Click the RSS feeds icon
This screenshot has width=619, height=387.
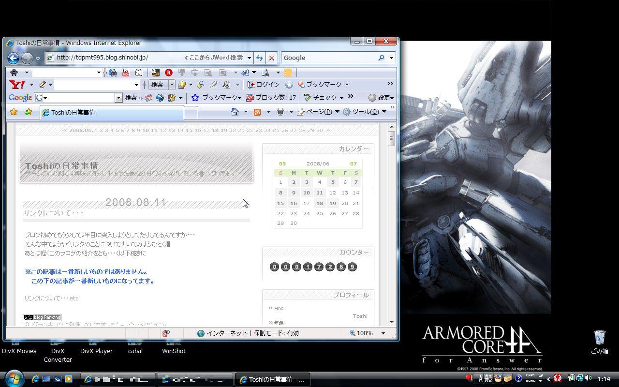pyautogui.click(x=257, y=112)
